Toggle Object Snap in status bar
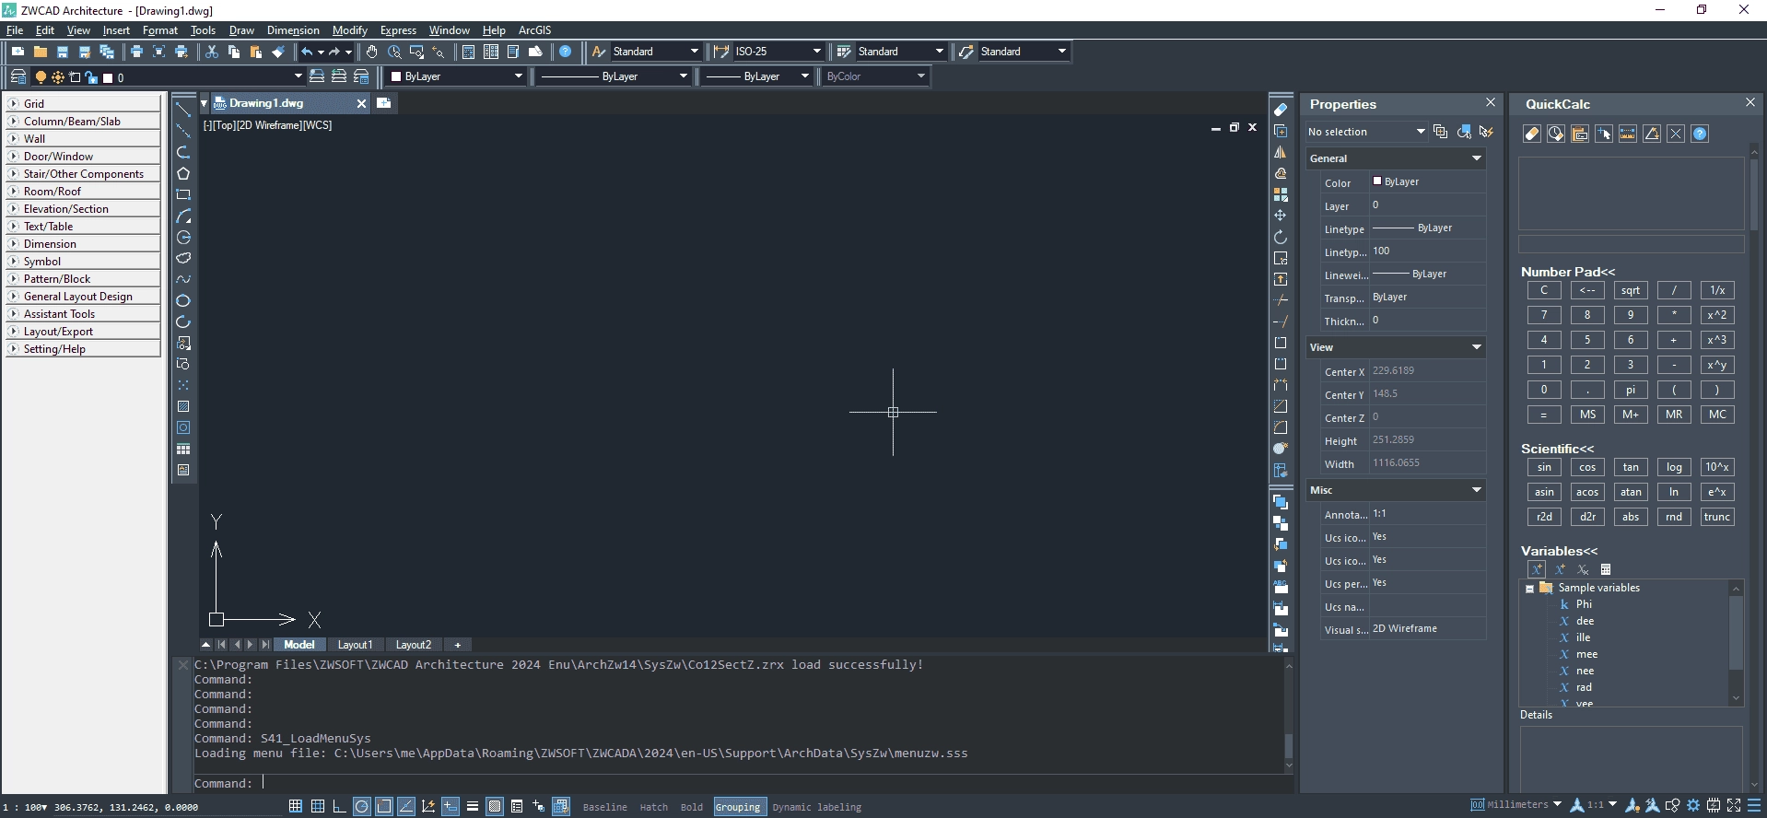 [384, 806]
